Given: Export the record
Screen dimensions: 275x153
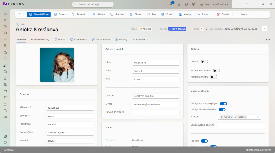Looking at the screenshot, I should [203, 14].
